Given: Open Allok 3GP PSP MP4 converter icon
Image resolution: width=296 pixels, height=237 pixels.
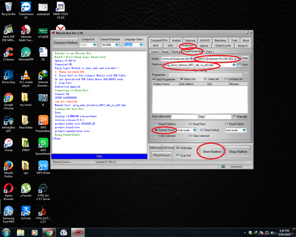Looking at the screenshot, I should [9, 33].
